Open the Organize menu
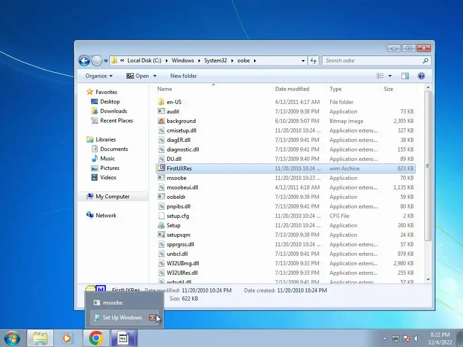The width and height of the screenshot is (463, 347). point(99,76)
